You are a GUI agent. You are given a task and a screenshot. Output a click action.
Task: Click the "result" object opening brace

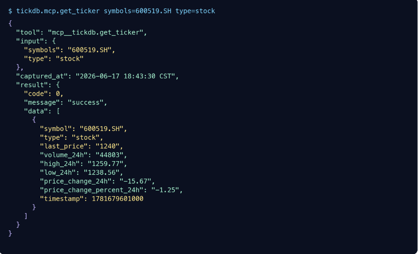point(58,85)
